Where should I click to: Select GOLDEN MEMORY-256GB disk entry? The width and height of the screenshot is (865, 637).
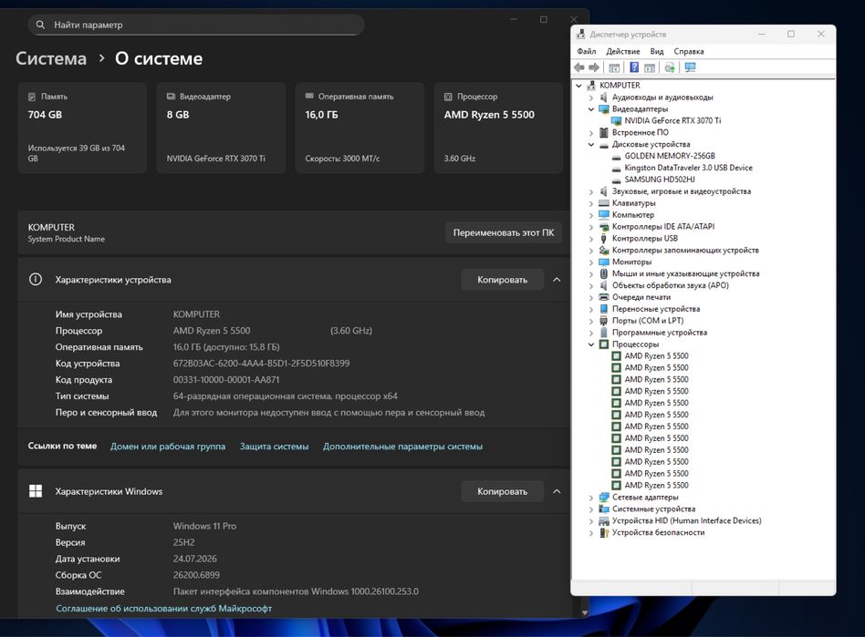coord(670,156)
